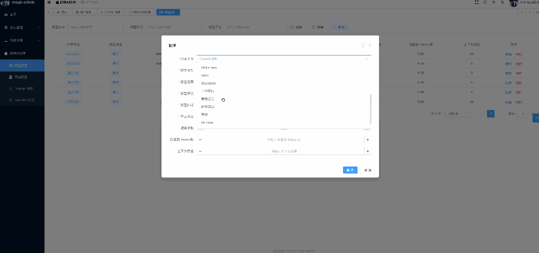539x253 pixels.
Task: Open the user avatar menu at top right
Action: 513,2
